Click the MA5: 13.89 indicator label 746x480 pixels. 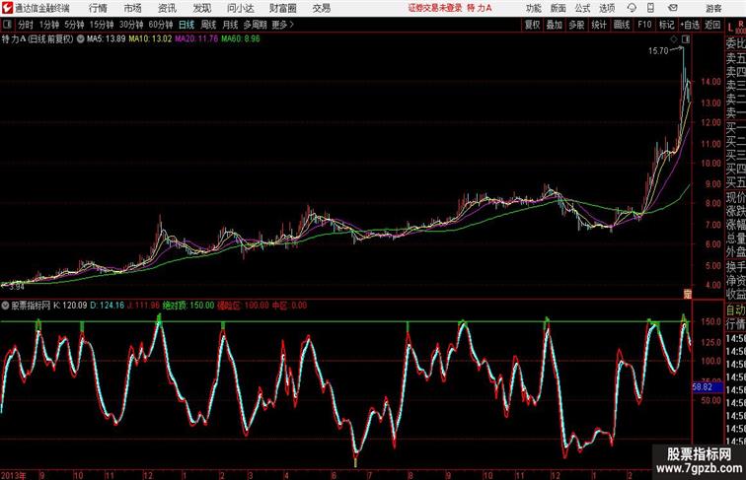[x=107, y=39]
